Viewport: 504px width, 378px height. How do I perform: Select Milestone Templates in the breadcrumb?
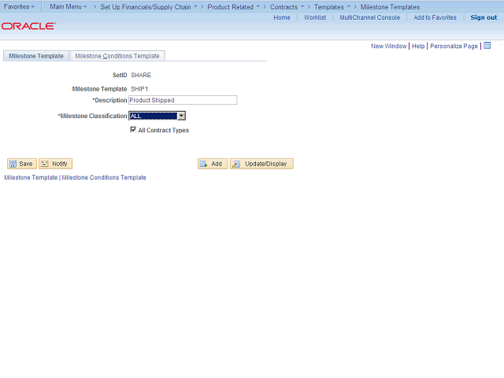390,7
